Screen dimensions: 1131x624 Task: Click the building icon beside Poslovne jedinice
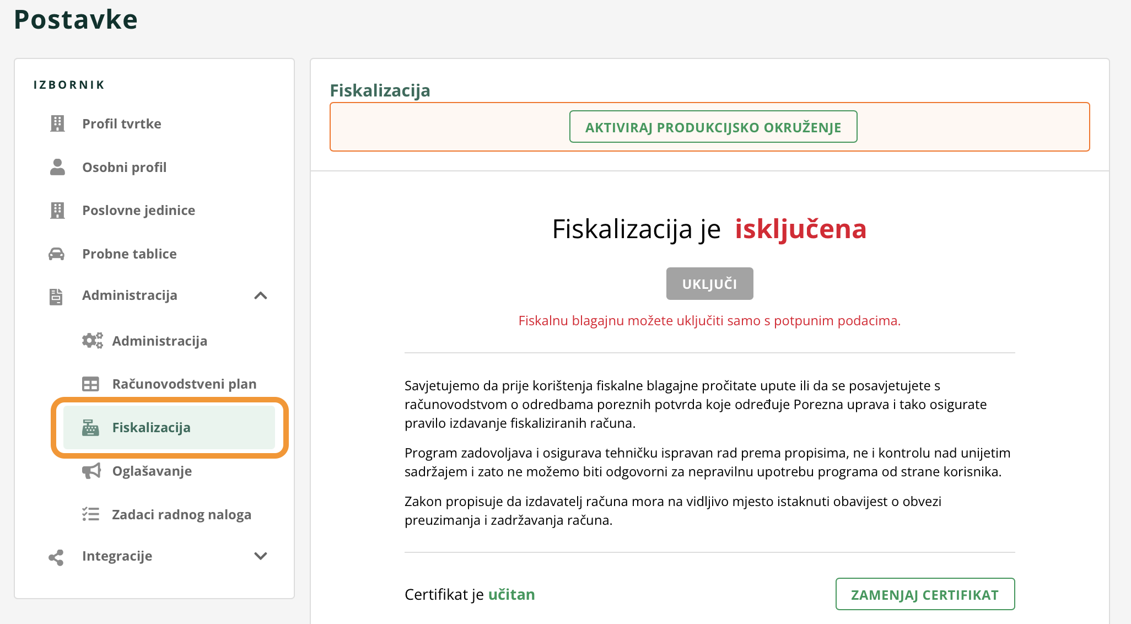57,211
